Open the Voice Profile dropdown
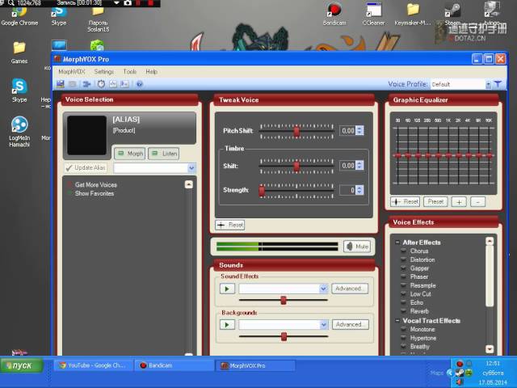517x388 pixels. tap(488, 84)
